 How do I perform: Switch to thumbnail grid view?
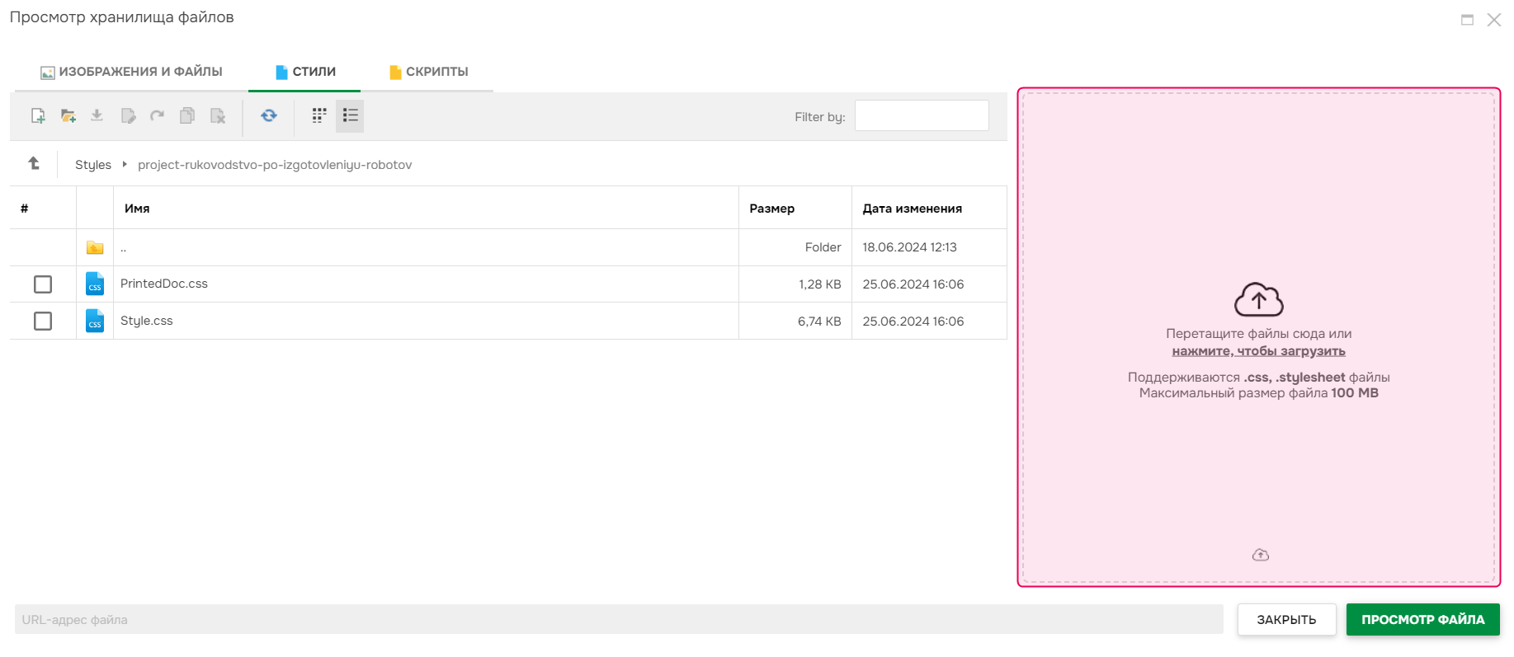[319, 116]
